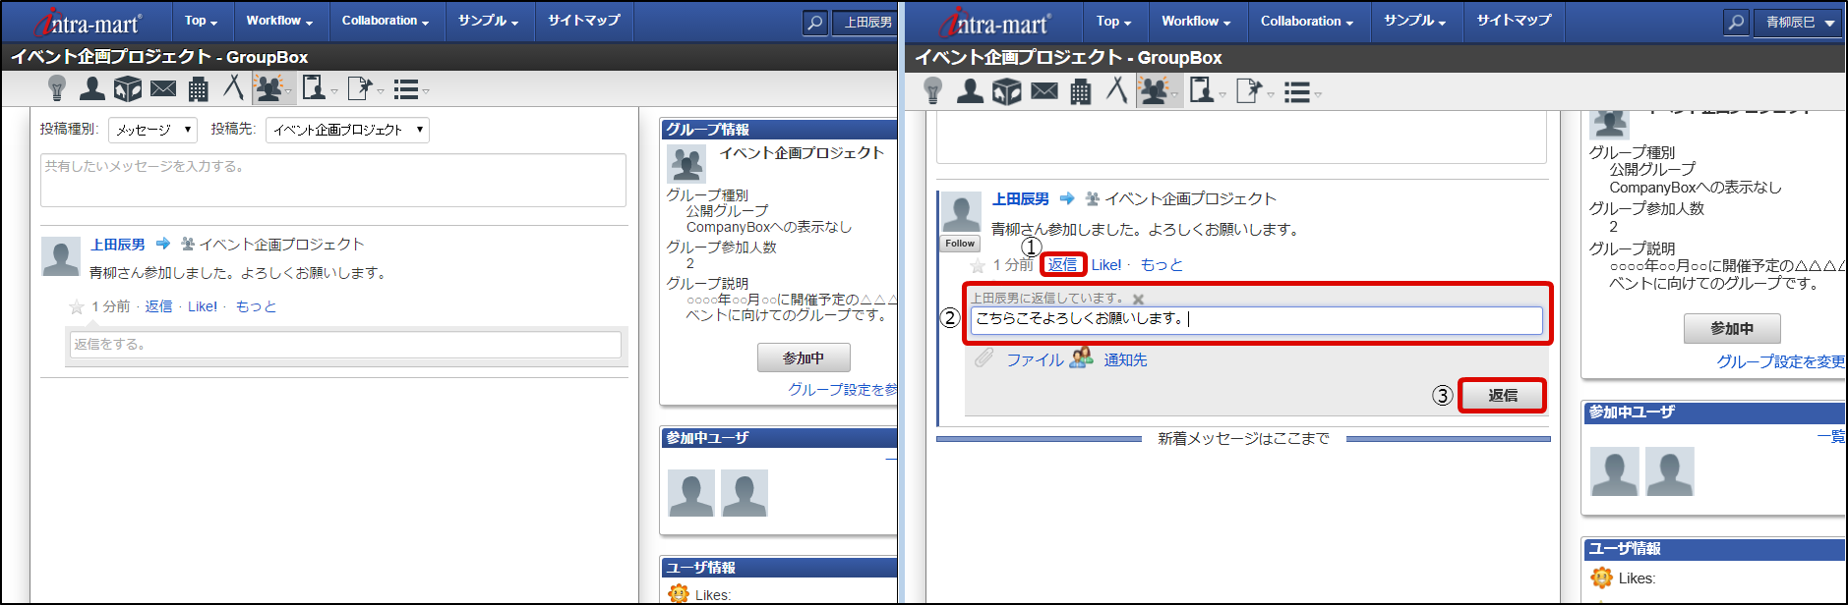Click Like! in the right window post
The height and width of the screenshot is (605, 1848).
click(x=1106, y=265)
